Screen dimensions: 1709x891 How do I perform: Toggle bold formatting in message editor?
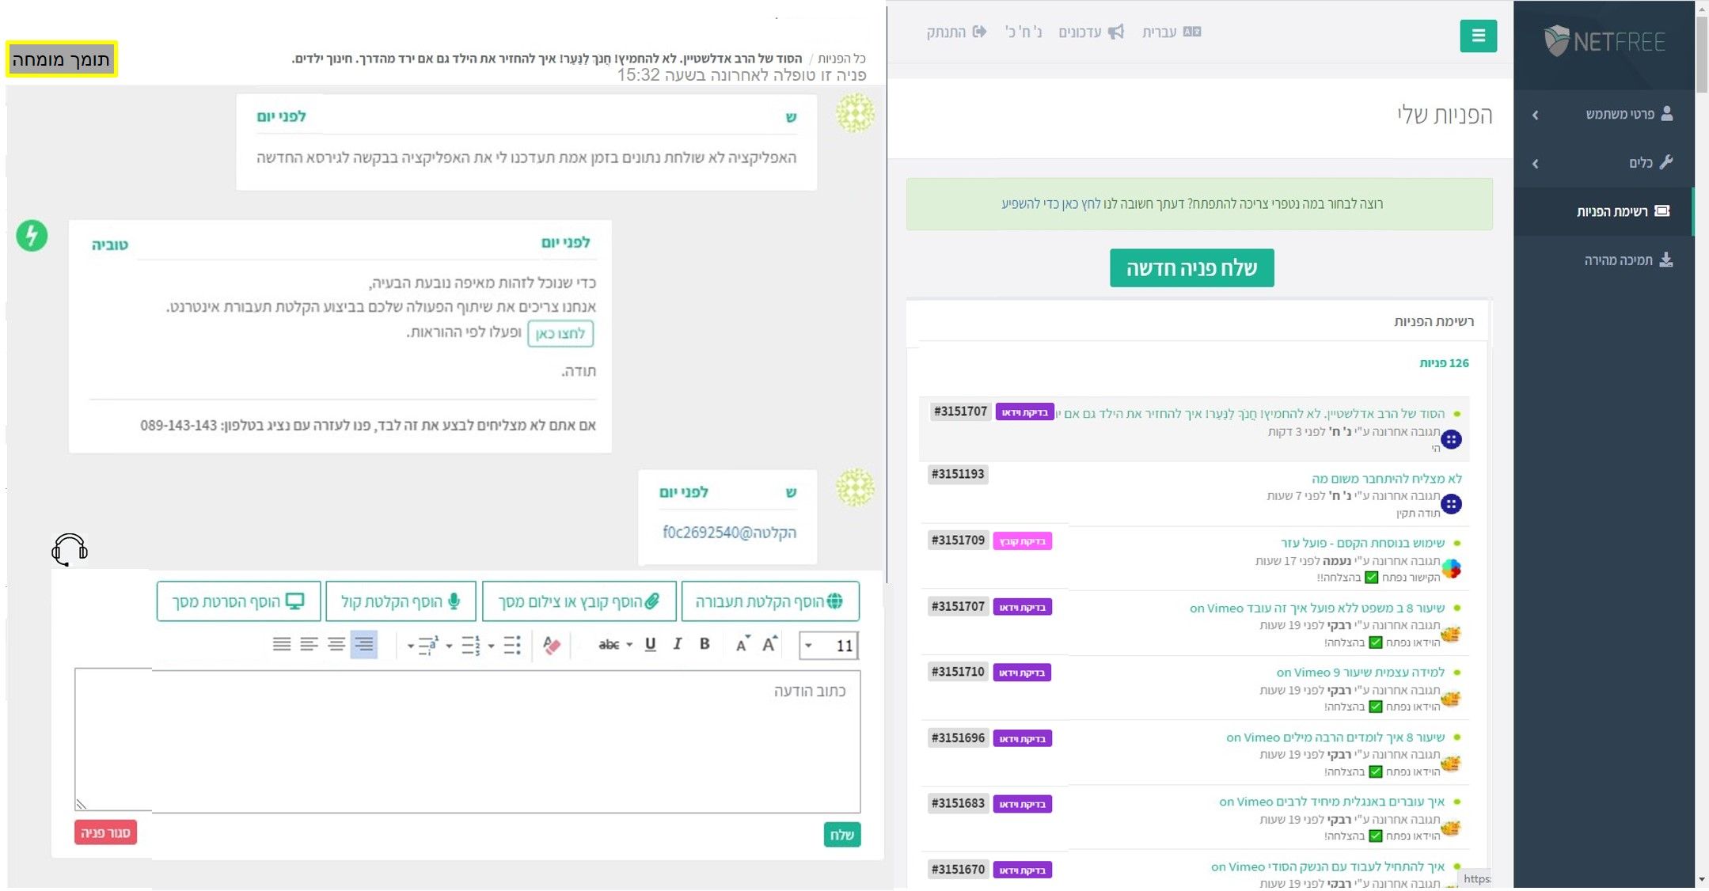[x=704, y=644]
